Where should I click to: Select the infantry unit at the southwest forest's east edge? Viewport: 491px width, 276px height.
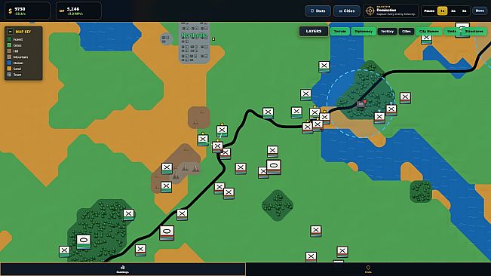(x=128, y=215)
